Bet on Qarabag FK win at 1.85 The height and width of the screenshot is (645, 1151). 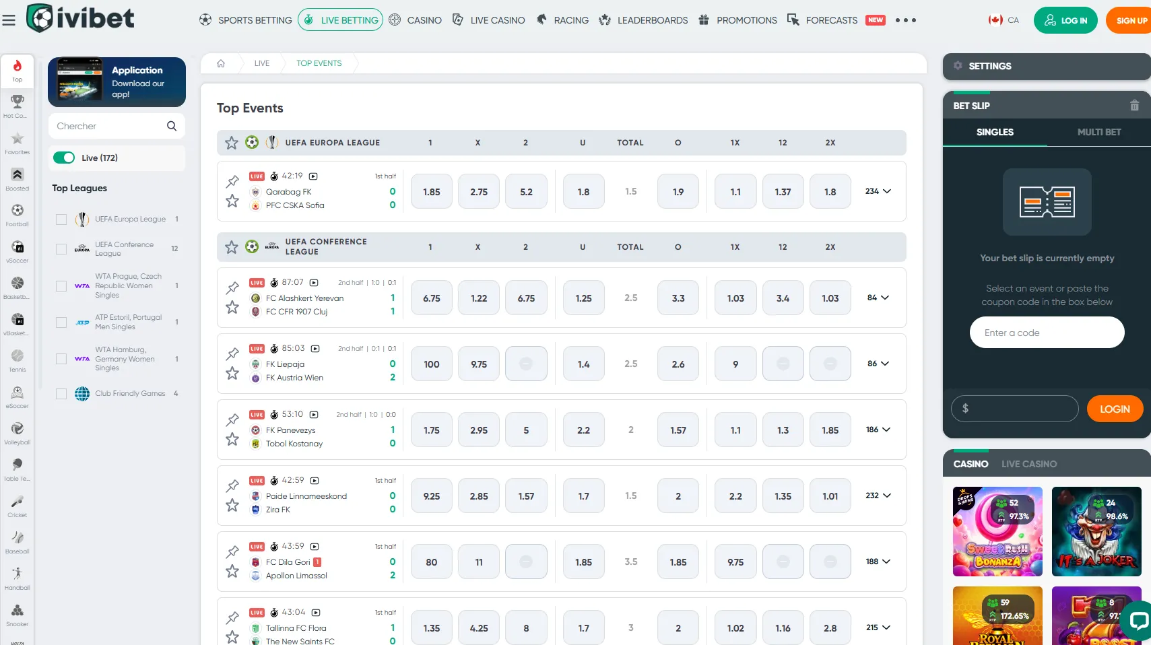pyautogui.click(x=432, y=191)
